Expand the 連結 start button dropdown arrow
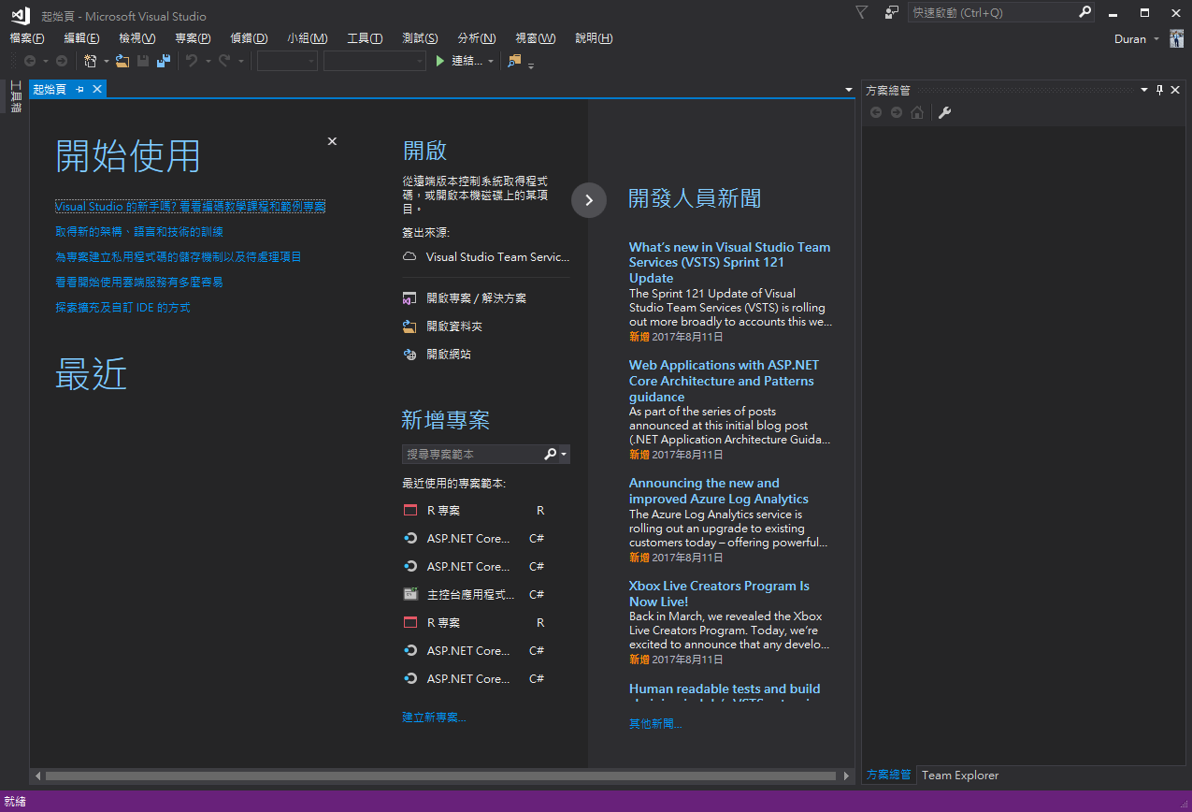The image size is (1192, 812). point(491,62)
